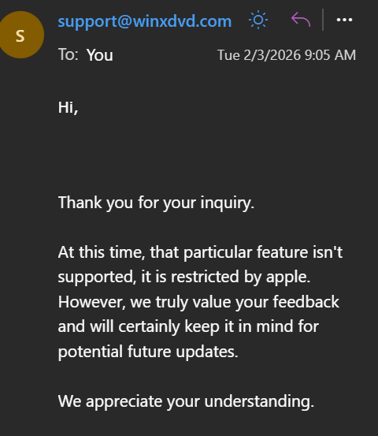The width and height of the screenshot is (378, 436).
Task: Open the support@winxdvd.com sender address
Action: tap(145, 21)
